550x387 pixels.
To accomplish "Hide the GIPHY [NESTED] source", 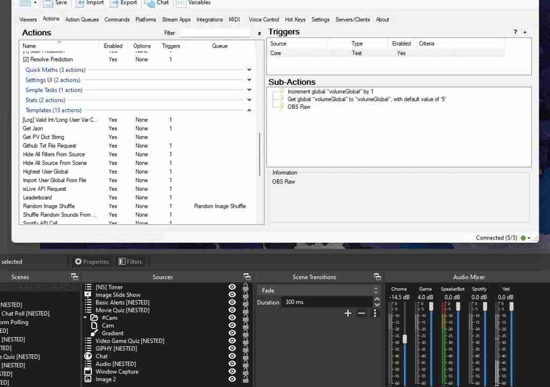I will pyautogui.click(x=232, y=348).
